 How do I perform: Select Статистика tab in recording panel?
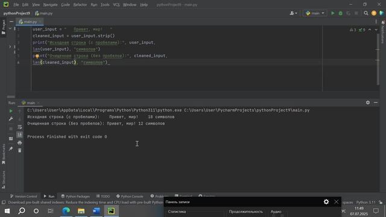click(177, 212)
